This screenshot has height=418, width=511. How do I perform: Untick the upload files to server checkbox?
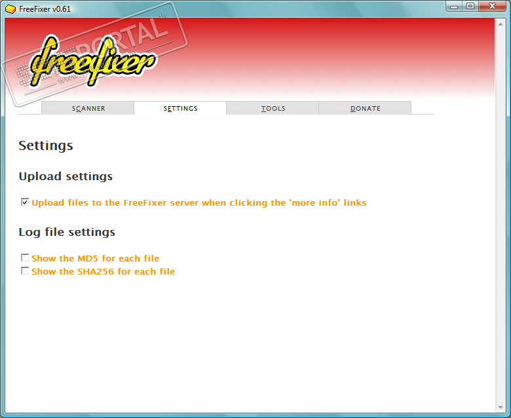[25, 202]
